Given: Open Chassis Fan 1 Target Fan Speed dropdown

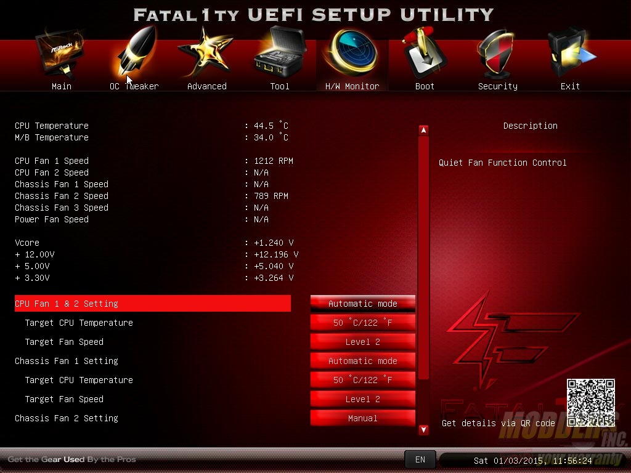Looking at the screenshot, I should [362, 399].
